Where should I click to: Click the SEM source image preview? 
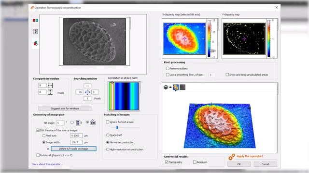click(x=95, y=41)
